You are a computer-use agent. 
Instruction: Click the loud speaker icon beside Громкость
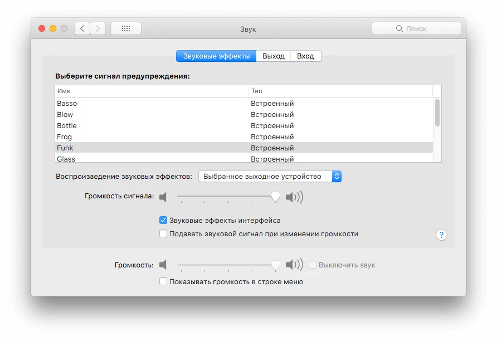pos(294,264)
